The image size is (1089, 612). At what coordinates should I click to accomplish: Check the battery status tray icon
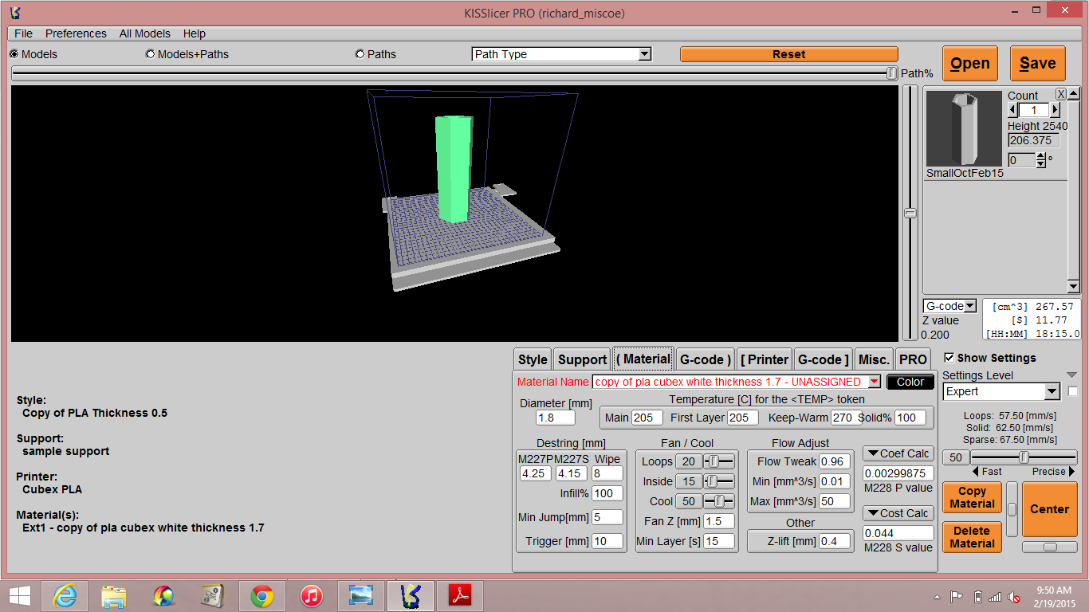(978, 596)
